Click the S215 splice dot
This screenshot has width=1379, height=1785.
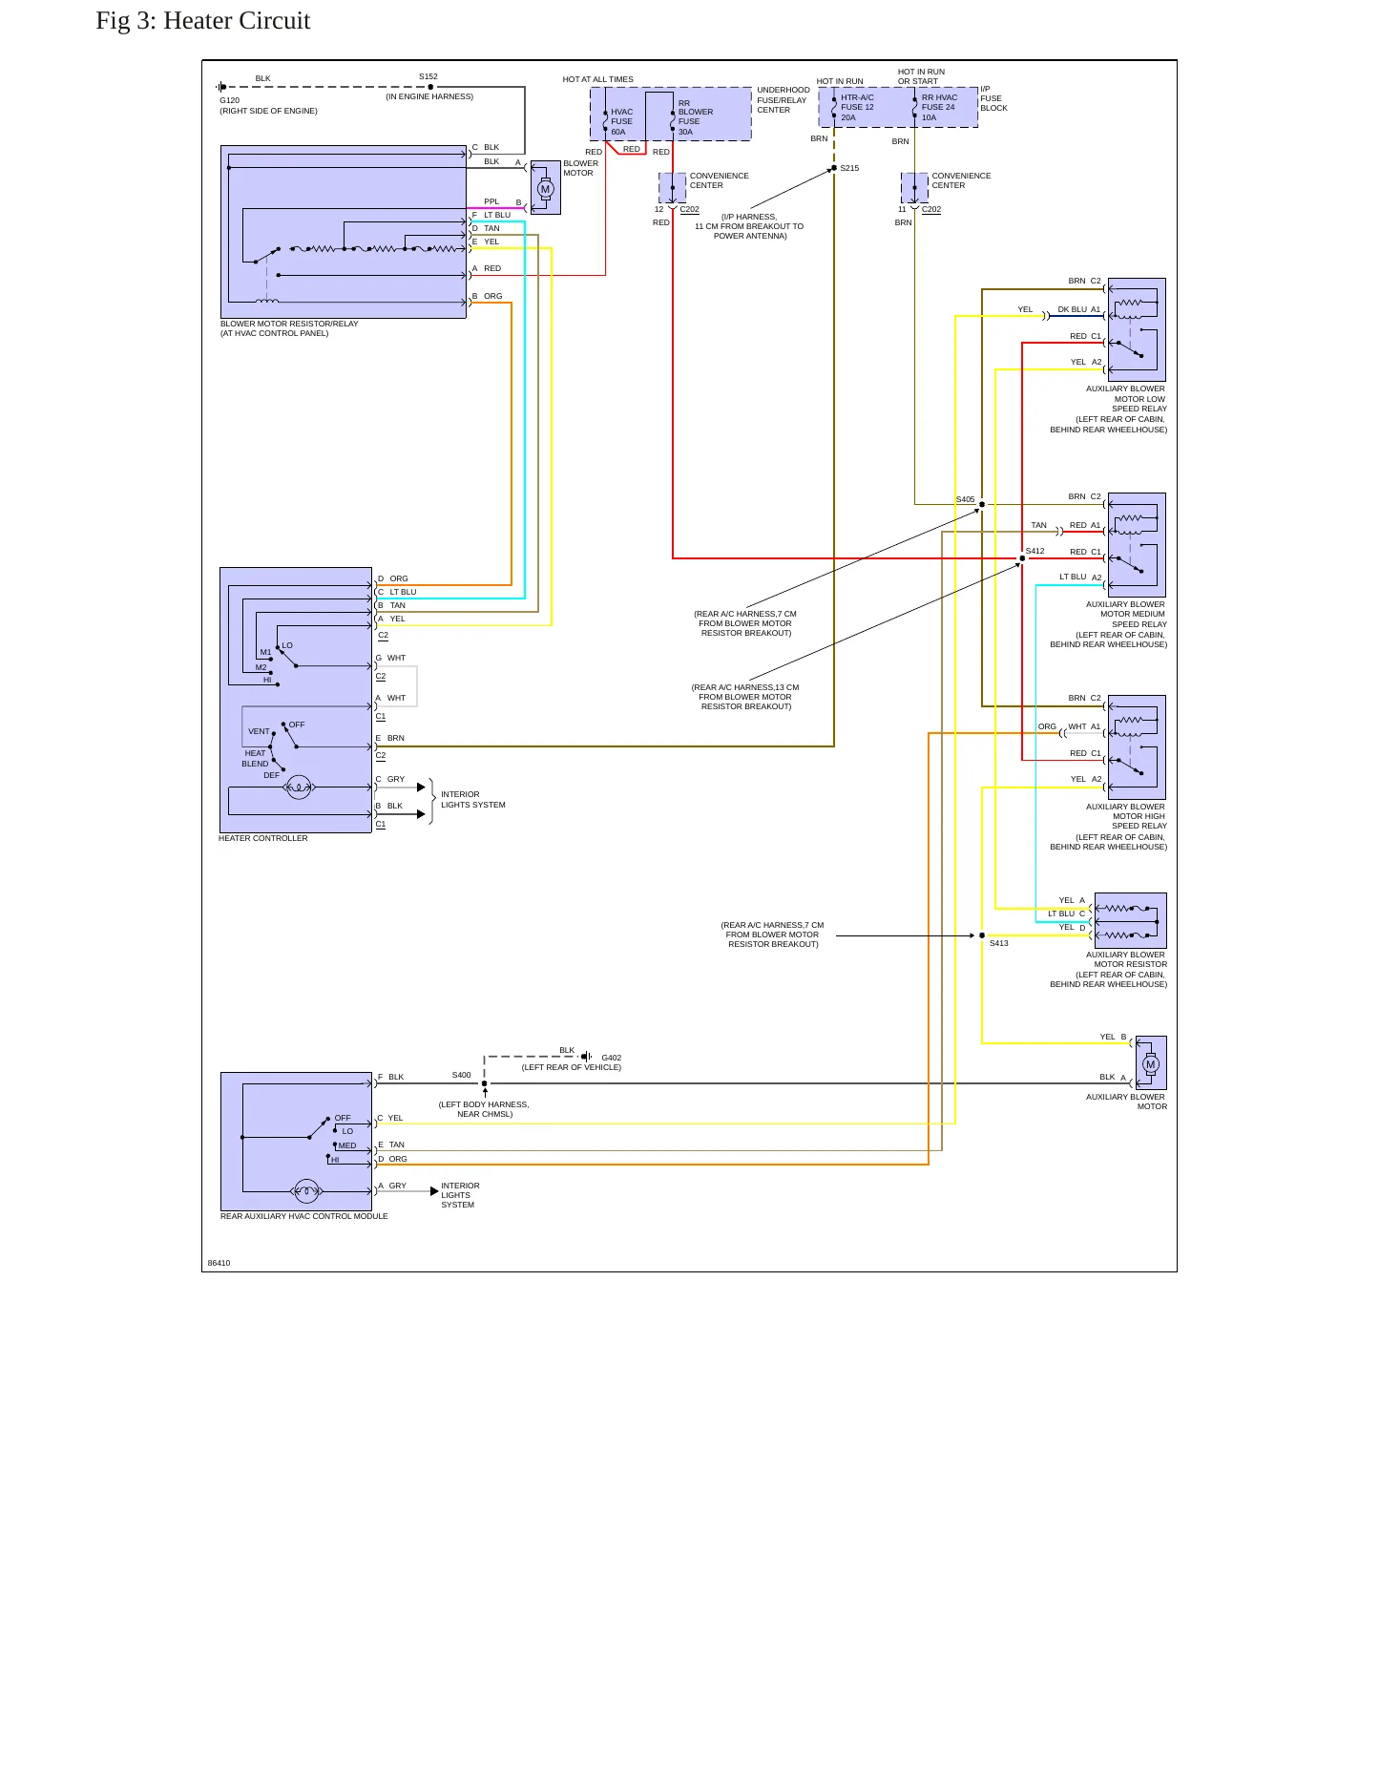click(x=834, y=168)
